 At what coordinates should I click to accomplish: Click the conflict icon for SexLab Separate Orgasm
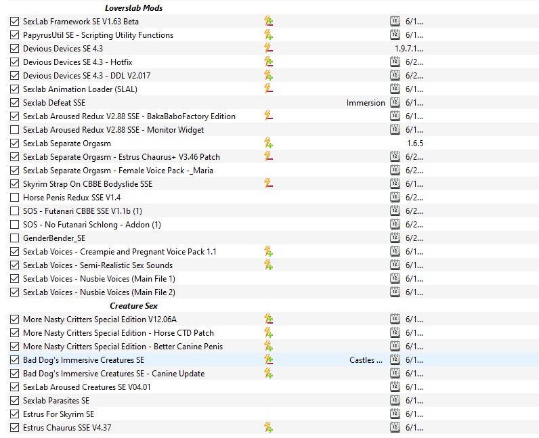click(x=268, y=143)
